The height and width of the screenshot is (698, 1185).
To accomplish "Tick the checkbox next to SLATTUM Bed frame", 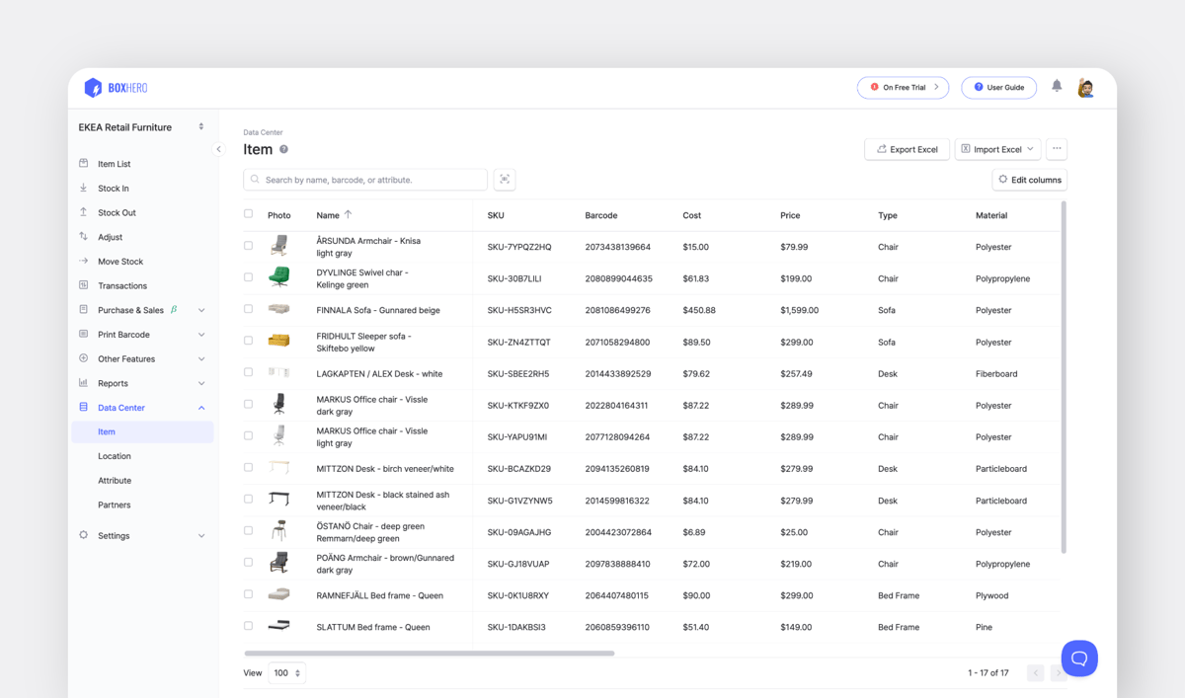I will (x=248, y=626).
